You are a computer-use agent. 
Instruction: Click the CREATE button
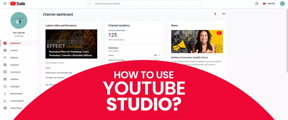[x=269, y=3]
